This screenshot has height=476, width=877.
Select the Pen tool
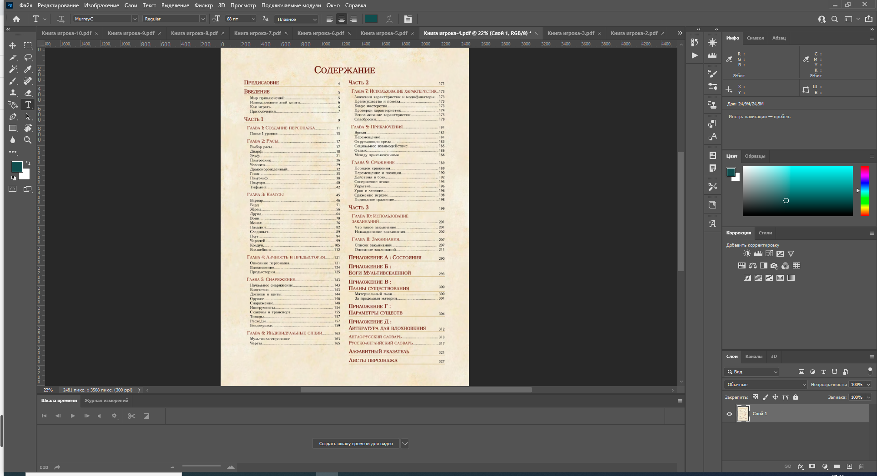point(13,117)
